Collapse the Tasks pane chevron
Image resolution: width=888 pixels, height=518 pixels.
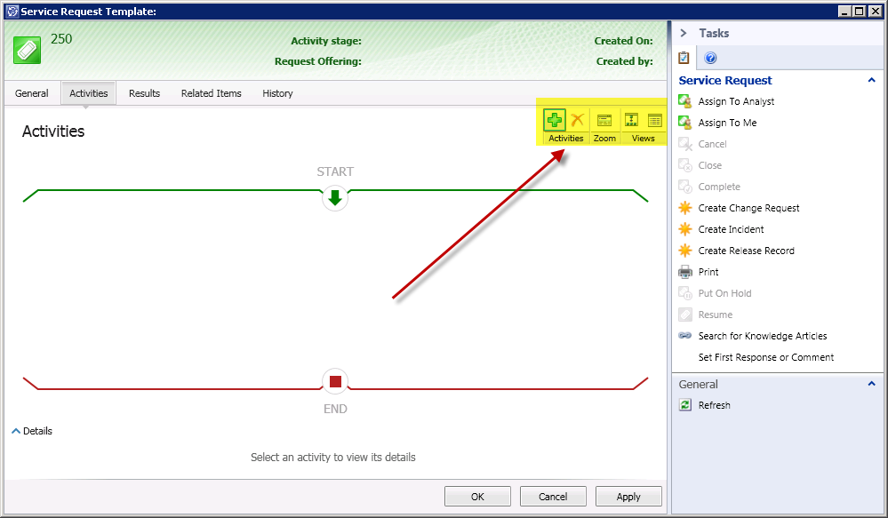(684, 33)
